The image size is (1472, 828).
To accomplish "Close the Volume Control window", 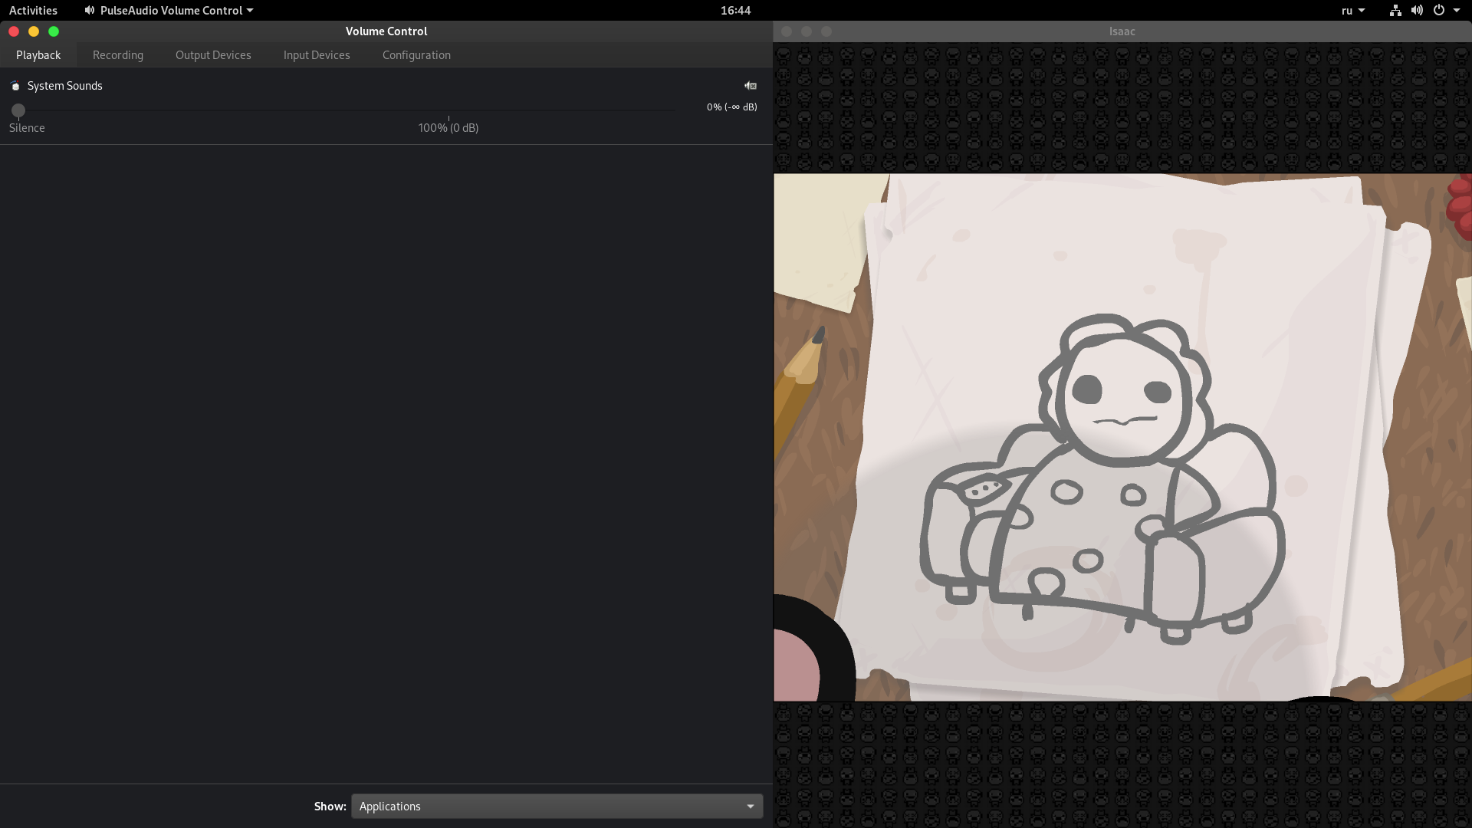I will pos(14,31).
